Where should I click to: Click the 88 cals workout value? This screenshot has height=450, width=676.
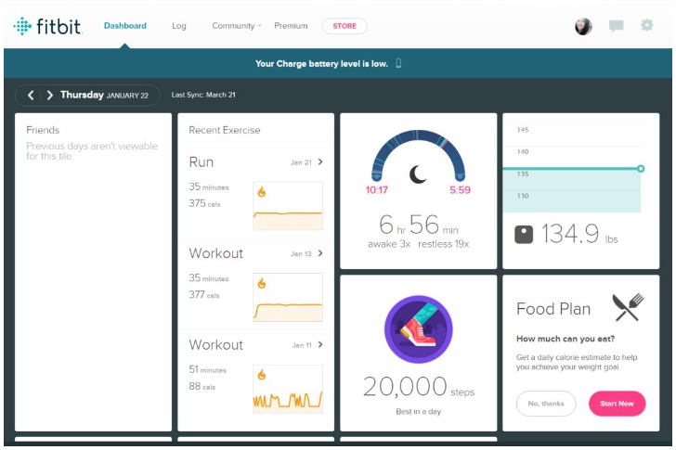pos(201,386)
